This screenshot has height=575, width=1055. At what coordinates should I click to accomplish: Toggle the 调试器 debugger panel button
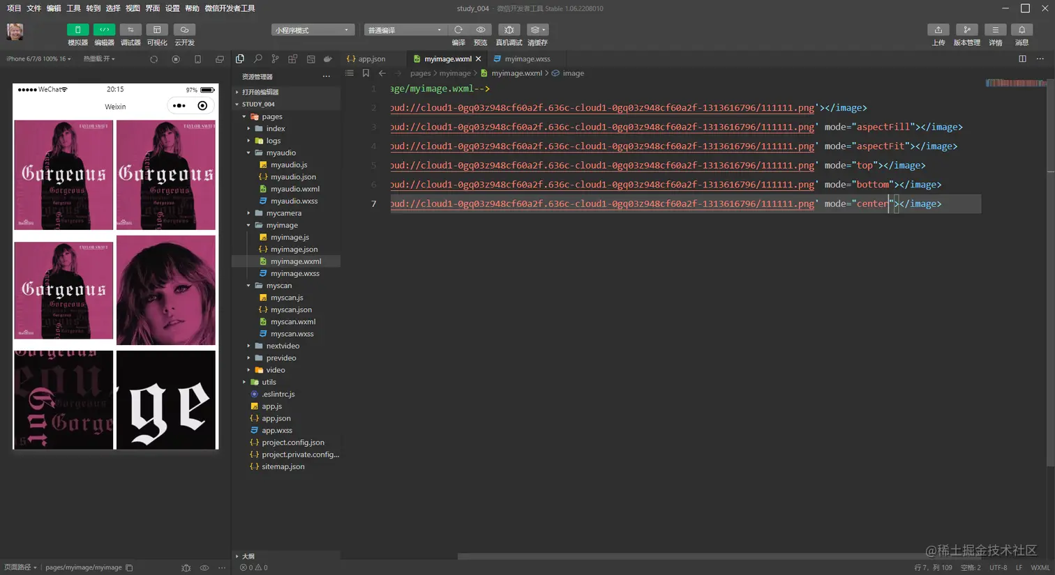point(130,30)
